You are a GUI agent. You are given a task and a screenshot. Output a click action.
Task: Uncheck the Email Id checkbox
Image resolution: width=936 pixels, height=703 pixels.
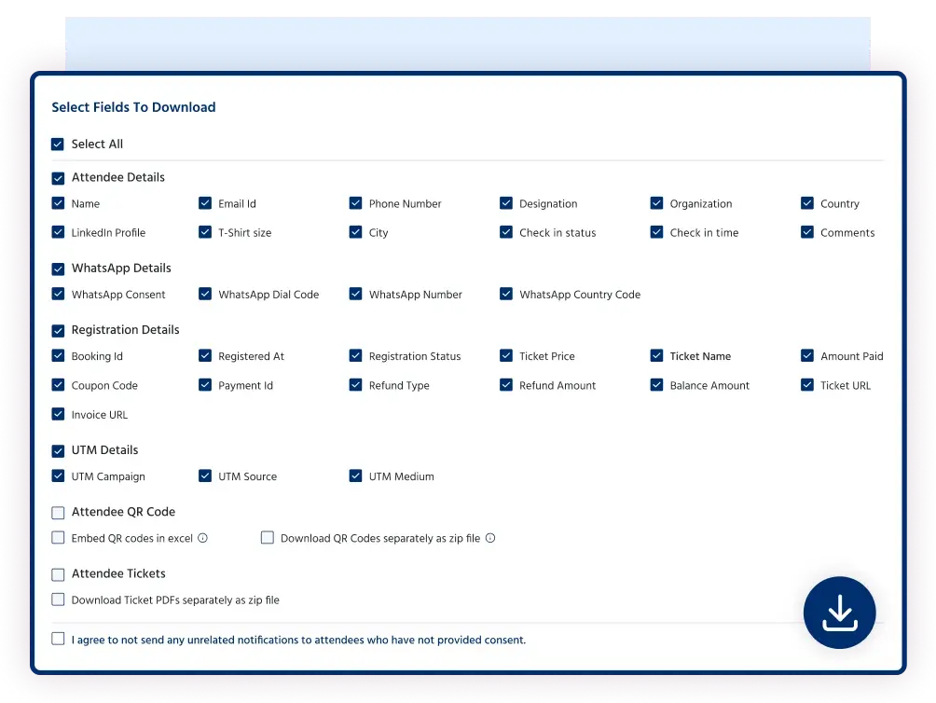click(x=205, y=203)
